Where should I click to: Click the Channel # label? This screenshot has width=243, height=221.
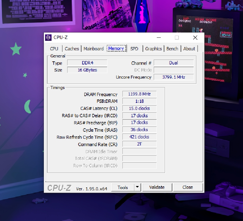pos(141,63)
